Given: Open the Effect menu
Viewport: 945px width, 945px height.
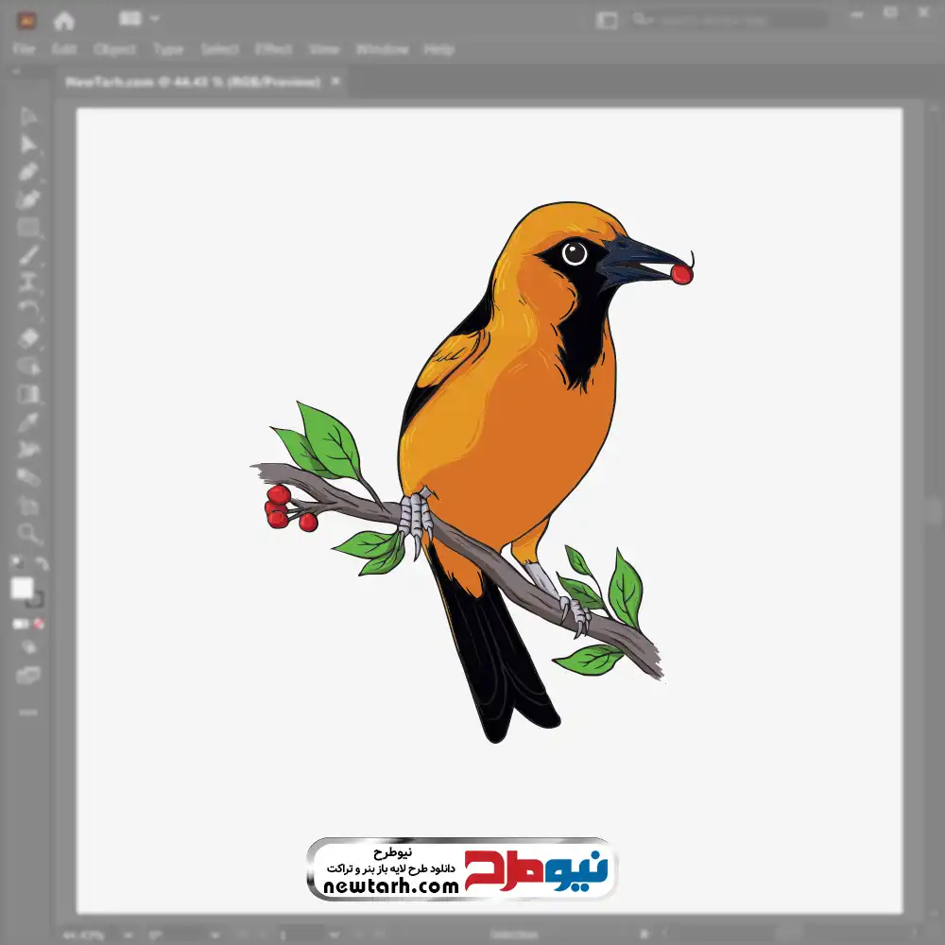Looking at the screenshot, I should click(273, 49).
